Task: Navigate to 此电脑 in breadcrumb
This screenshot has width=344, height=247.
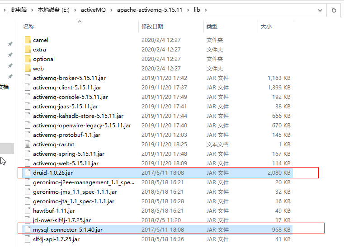Action: pyautogui.click(x=19, y=10)
